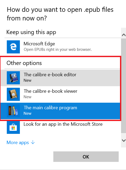Click the down arrow beside More apps
This screenshot has width=126, height=170.
tap(33, 142)
